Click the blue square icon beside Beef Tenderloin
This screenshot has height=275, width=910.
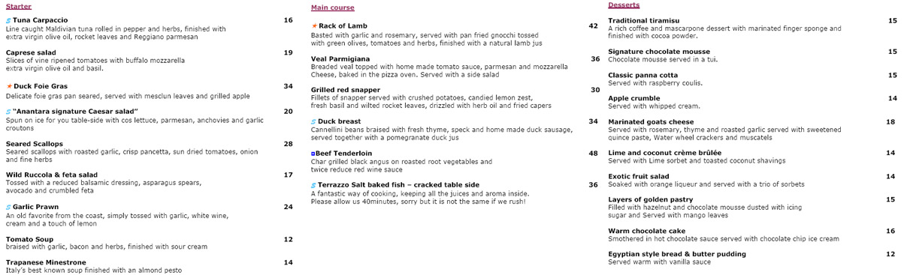coord(313,154)
